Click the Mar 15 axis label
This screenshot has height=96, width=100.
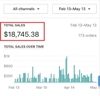tap(42, 88)
